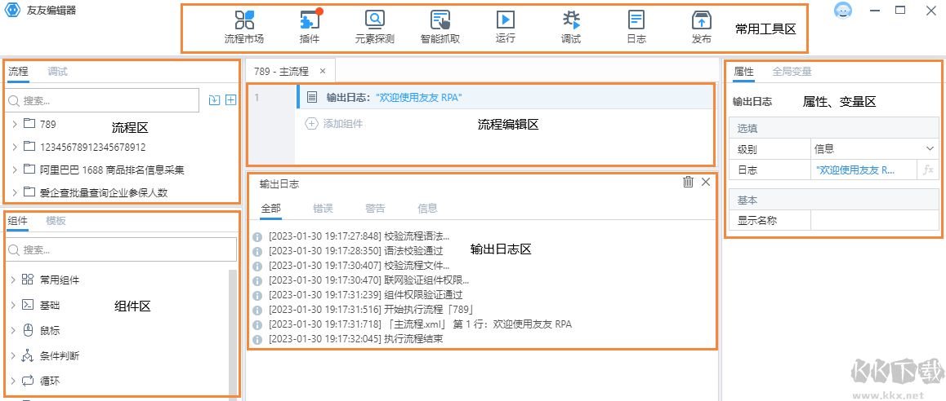Filter logs by 信息 tab
Screen dimensions: 946x401
coord(428,209)
